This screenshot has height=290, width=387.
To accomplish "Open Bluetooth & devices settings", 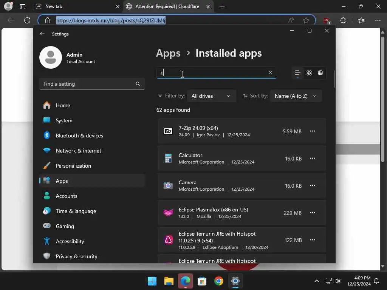I will tap(92, 136).
